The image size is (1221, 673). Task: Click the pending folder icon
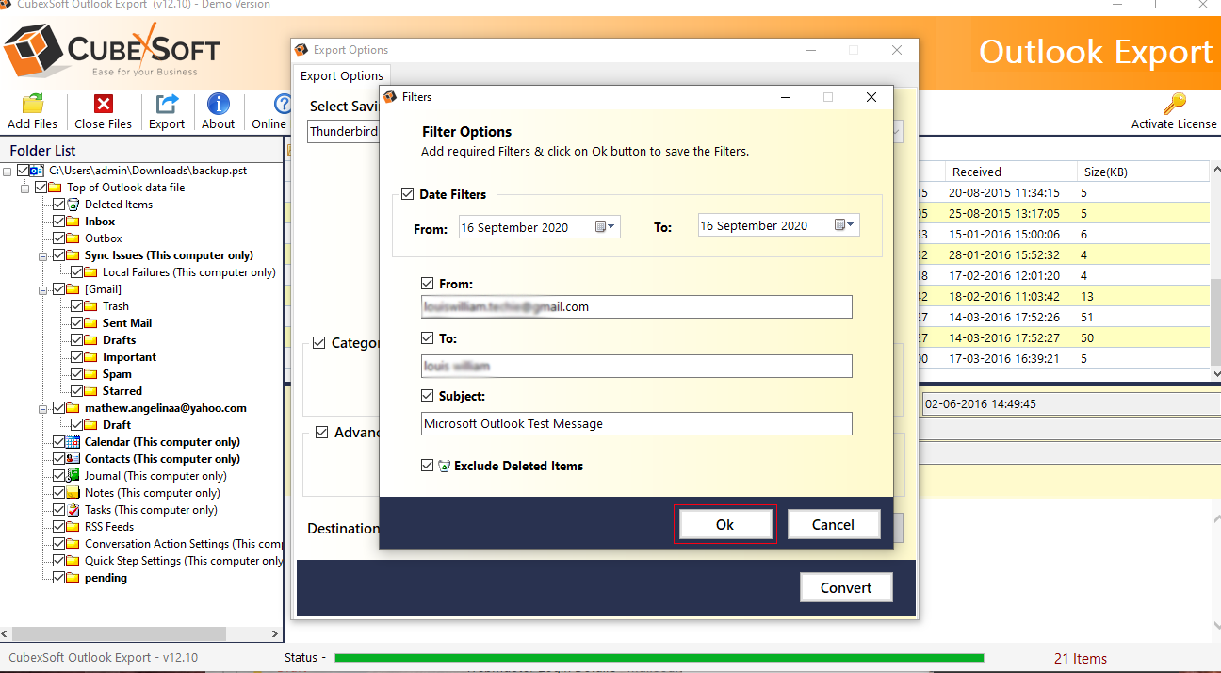[73, 578]
